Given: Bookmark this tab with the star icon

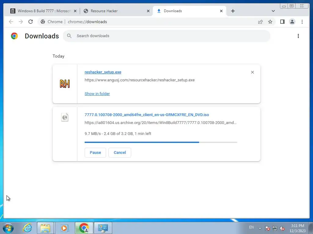Looking at the screenshot, I should pyautogui.click(x=270, y=22).
